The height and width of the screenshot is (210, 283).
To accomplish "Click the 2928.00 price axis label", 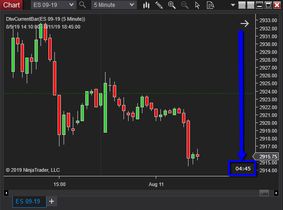I will tap(268, 60).
